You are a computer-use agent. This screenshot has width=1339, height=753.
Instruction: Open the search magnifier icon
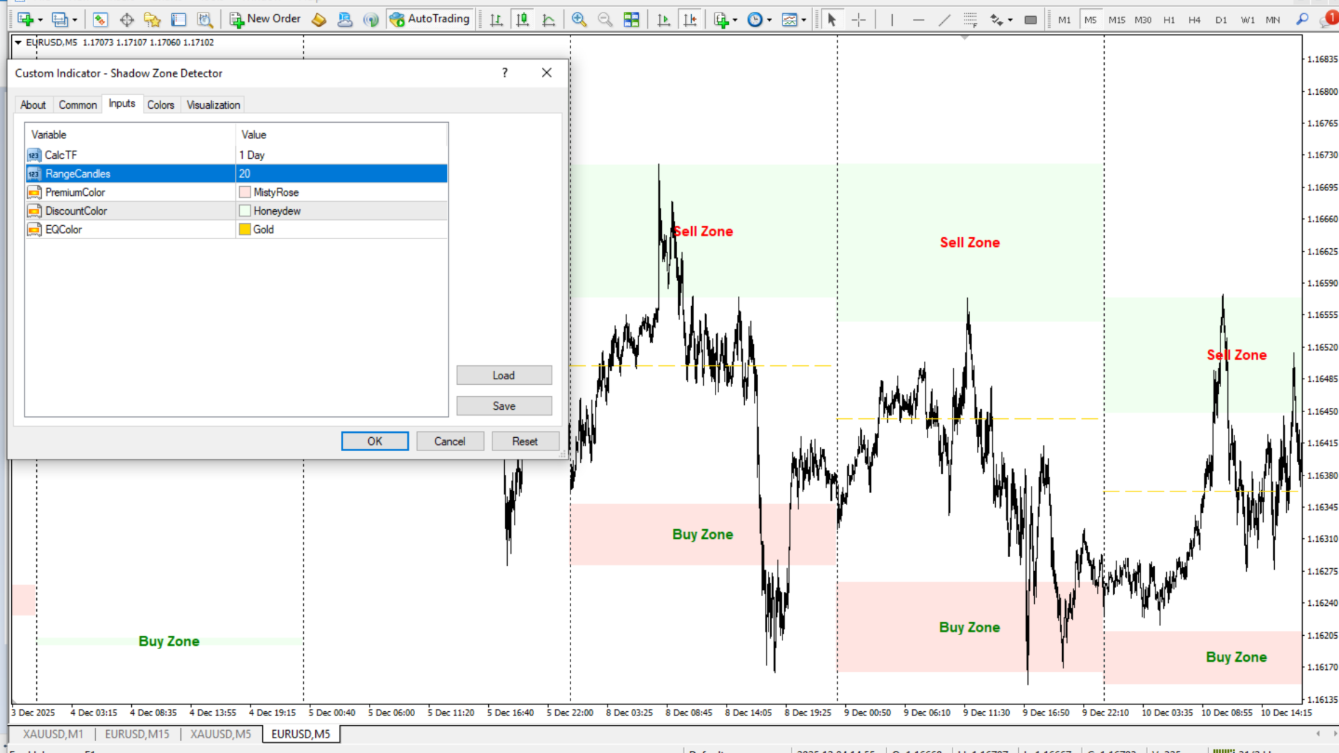[1301, 20]
